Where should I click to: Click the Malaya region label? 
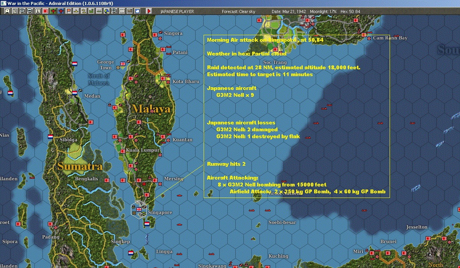tap(151, 109)
